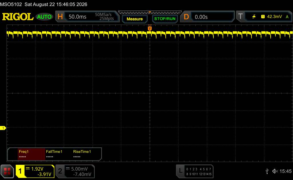This screenshot has width=293, height=180.
Task: Click the USB connection icon
Action: (267, 171)
